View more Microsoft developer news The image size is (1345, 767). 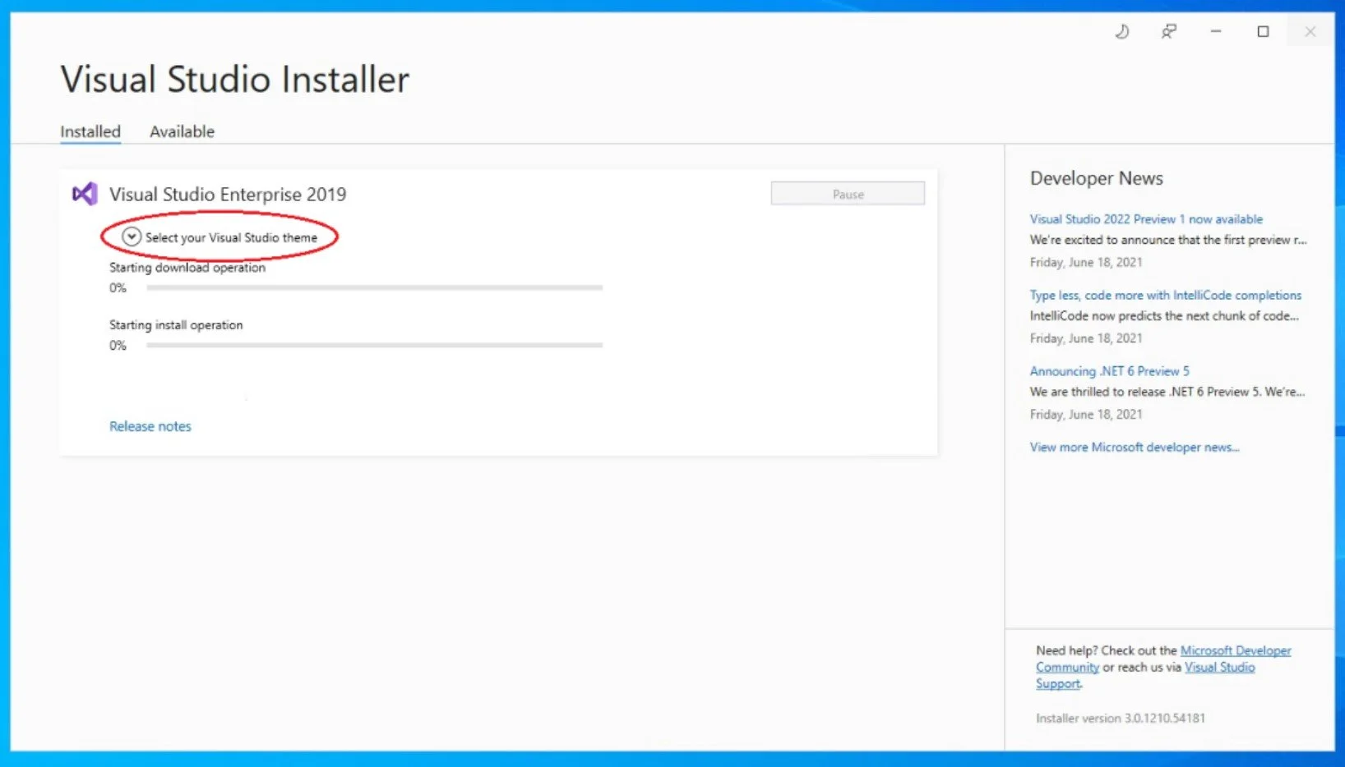pos(1135,447)
